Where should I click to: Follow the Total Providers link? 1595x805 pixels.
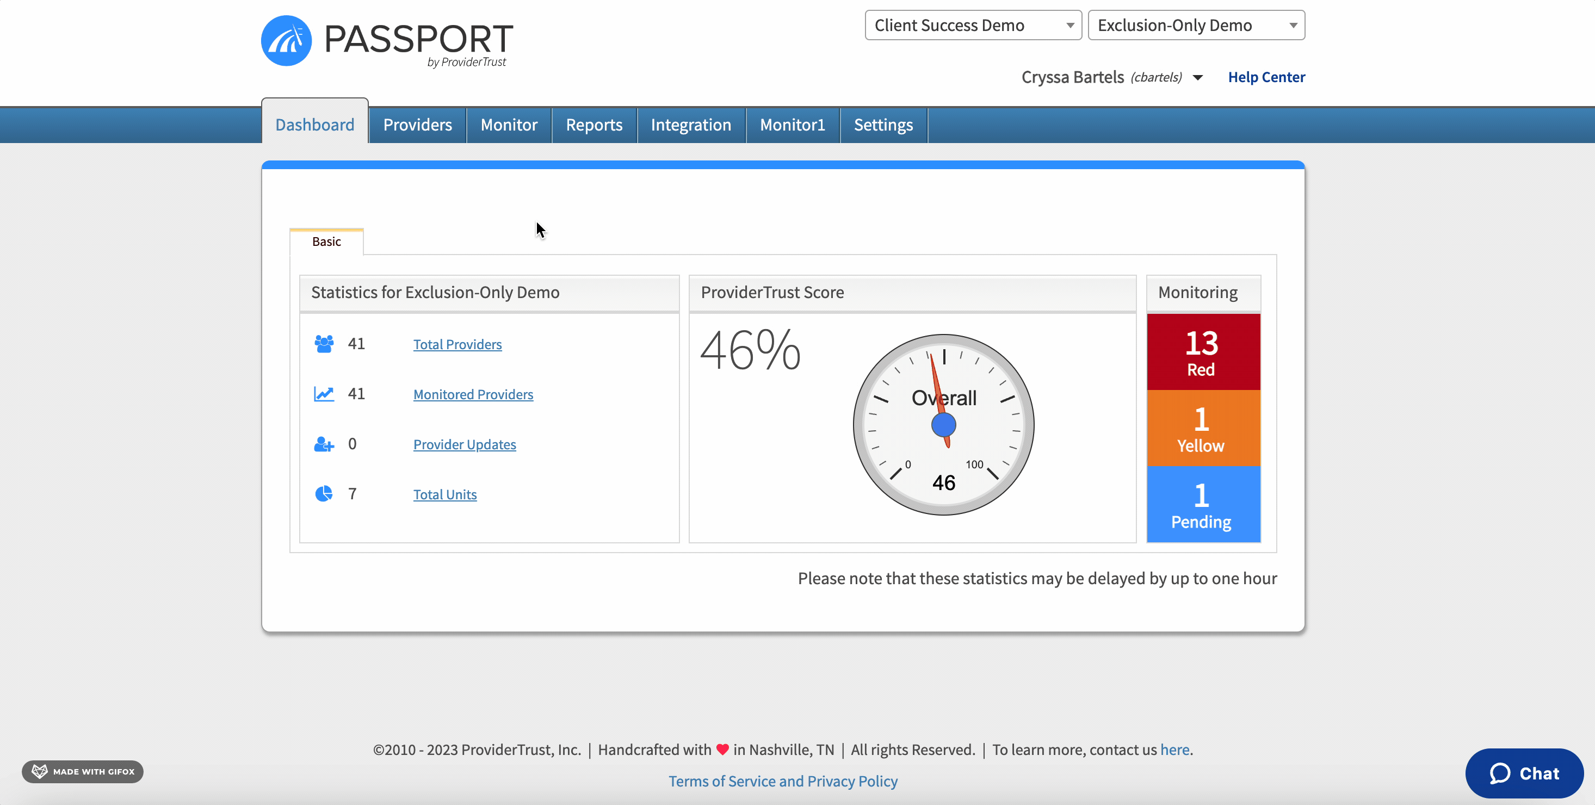(x=458, y=344)
